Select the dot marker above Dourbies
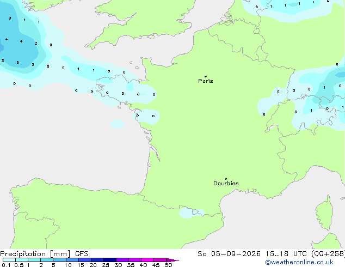The height and width of the screenshot is (267, 345). [226, 179]
